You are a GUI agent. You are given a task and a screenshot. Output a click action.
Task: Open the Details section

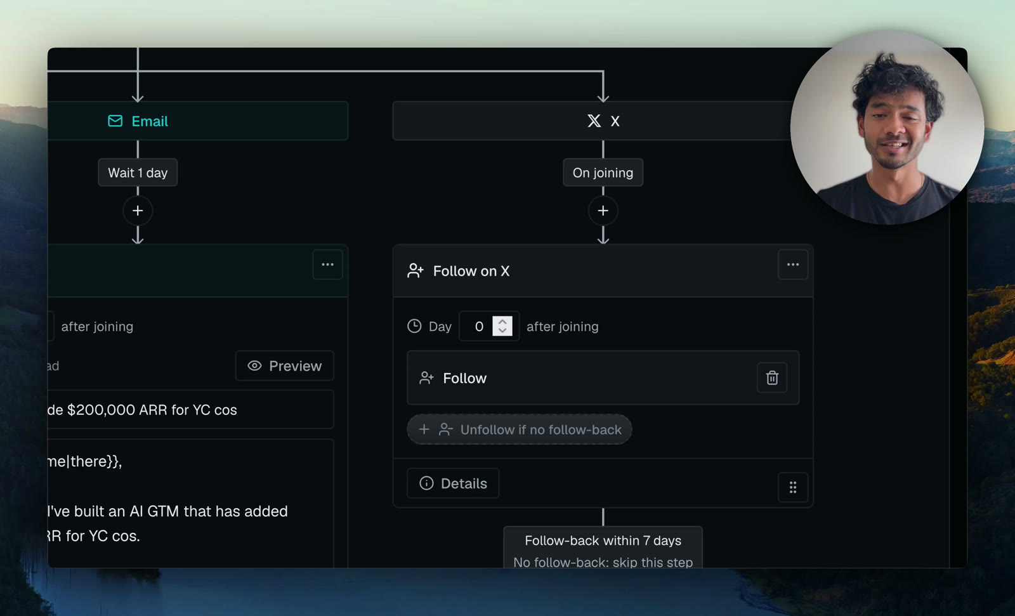pos(453,483)
